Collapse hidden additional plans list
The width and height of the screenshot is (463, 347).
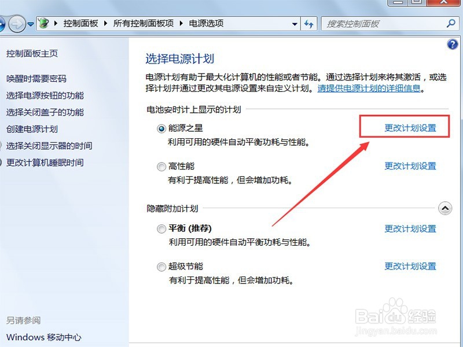pos(445,208)
